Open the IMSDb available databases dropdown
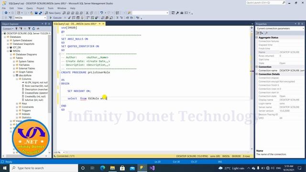This screenshot has height=172, width=306. (45, 18)
